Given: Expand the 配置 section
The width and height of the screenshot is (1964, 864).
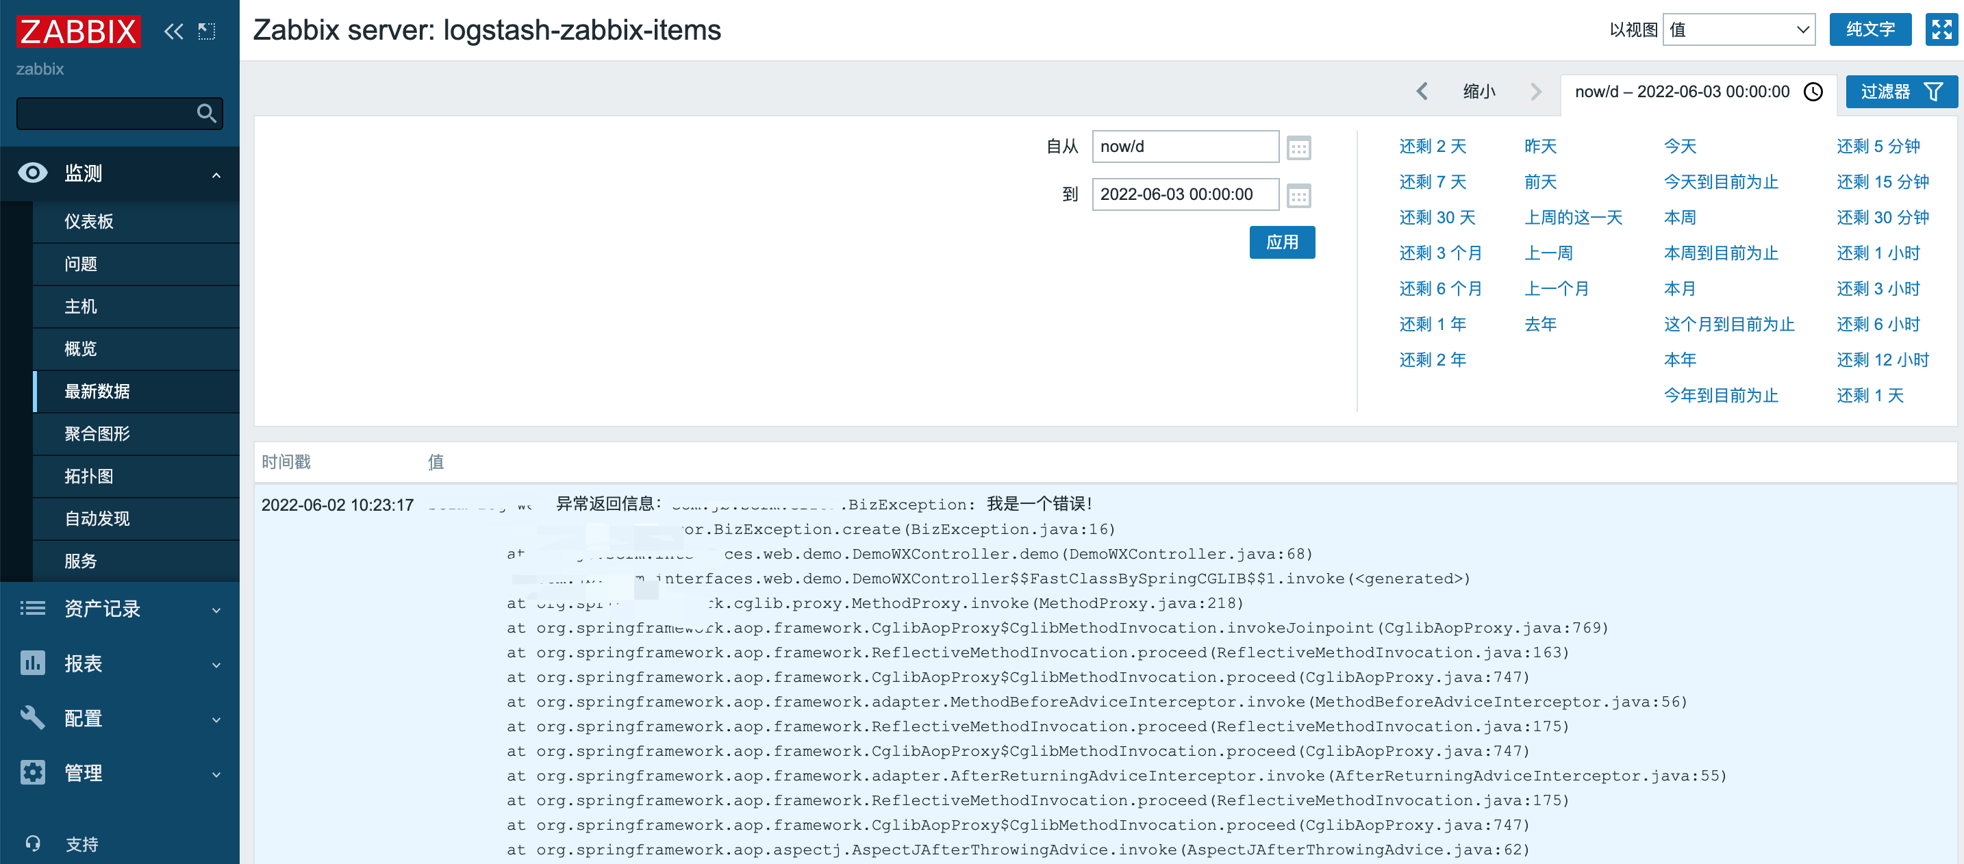Looking at the screenshot, I should click(x=216, y=720).
